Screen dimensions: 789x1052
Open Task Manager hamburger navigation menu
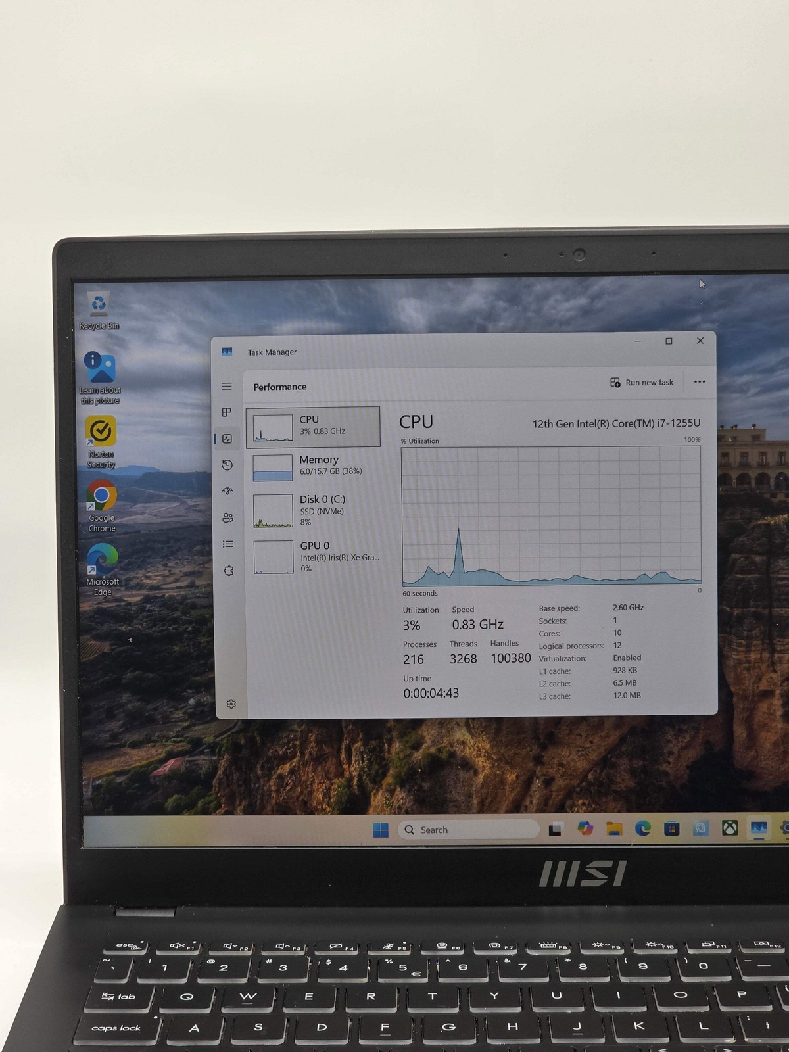(x=227, y=387)
